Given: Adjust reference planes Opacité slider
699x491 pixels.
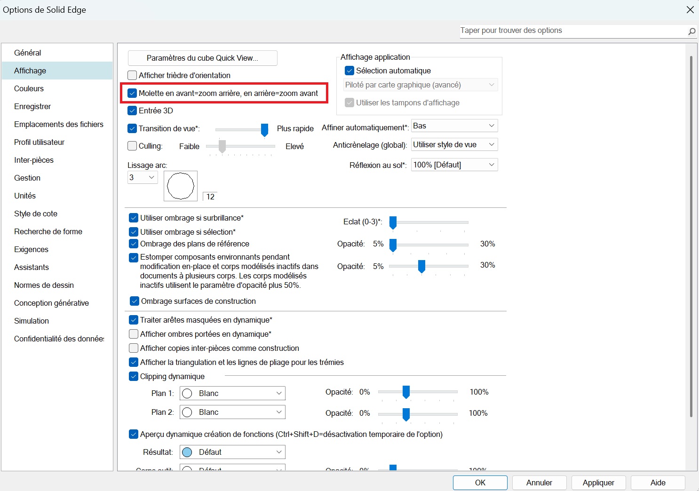Looking at the screenshot, I should coord(393,245).
